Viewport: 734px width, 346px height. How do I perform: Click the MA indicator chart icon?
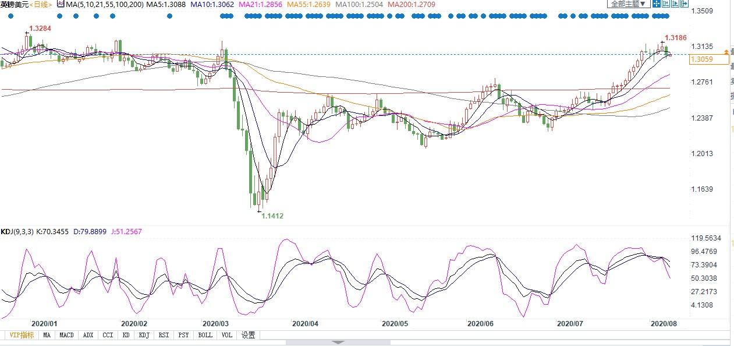pyautogui.click(x=60, y=4)
